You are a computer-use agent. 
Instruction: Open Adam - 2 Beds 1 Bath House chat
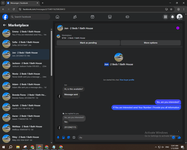click(x=25, y=86)
